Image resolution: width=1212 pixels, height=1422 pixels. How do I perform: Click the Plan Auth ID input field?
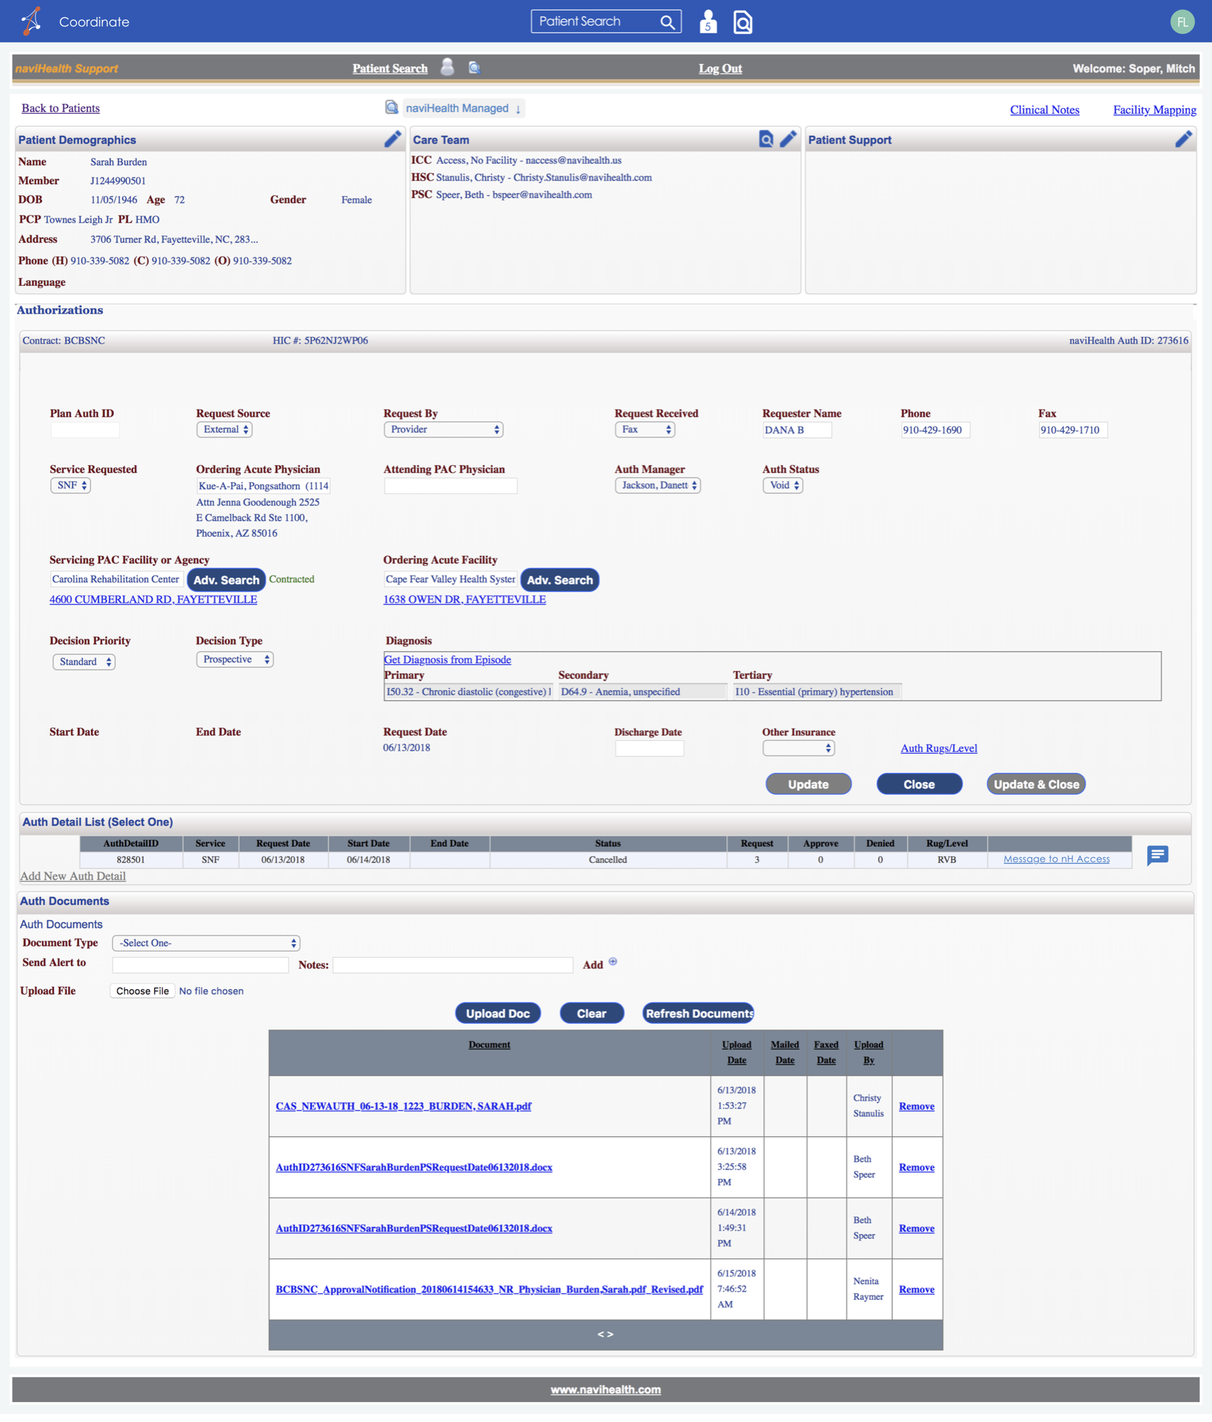pyautogui.click(x=85, y=430)
